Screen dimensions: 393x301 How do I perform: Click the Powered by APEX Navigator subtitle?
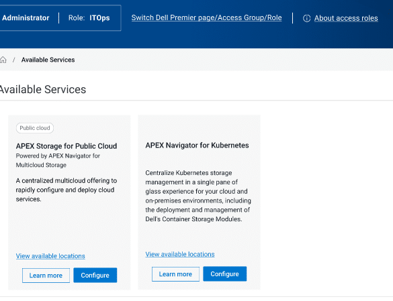pos(58,160)
